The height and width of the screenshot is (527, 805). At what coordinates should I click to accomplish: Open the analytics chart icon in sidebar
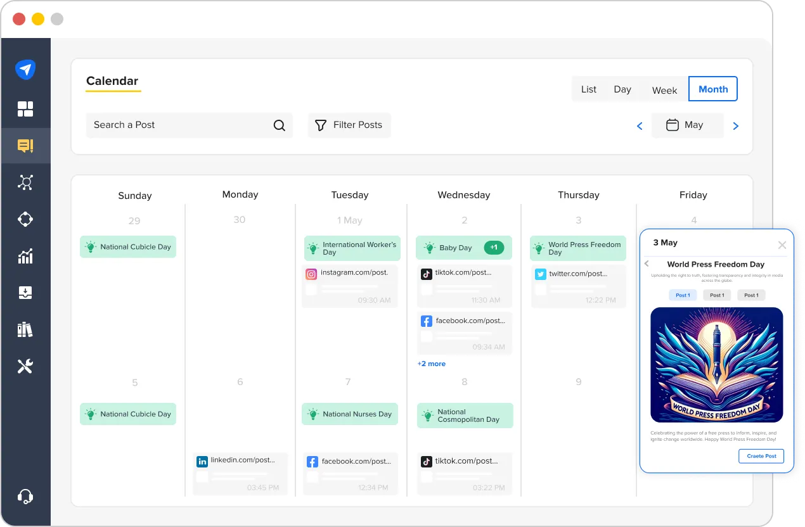(x=26, y=256)
